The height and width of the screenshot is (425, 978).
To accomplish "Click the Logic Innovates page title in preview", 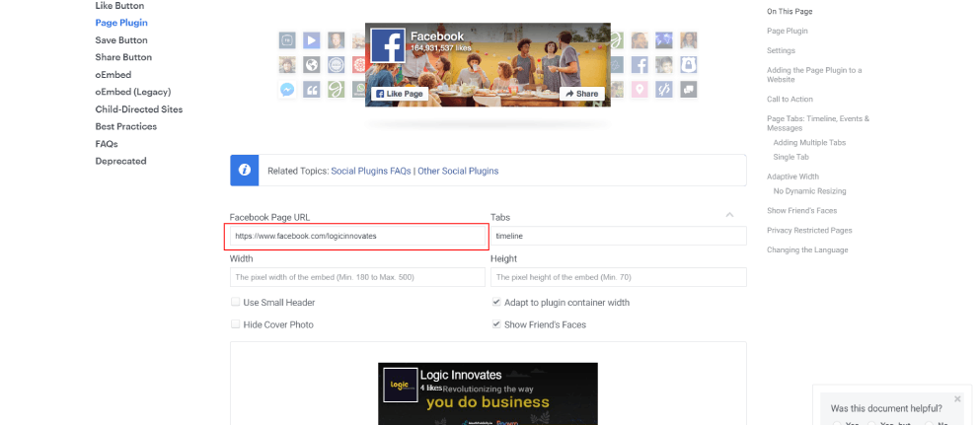I will click(461, 375).
